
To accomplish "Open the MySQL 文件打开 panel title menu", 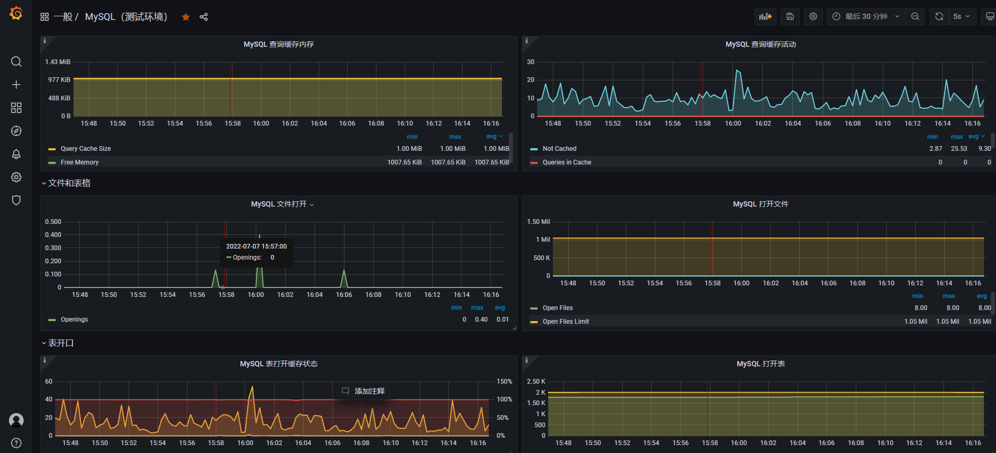I will 282,204.
